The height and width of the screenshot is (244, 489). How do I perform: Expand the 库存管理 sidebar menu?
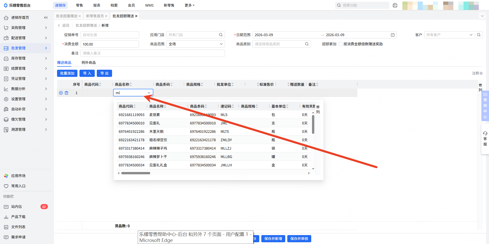46,58
